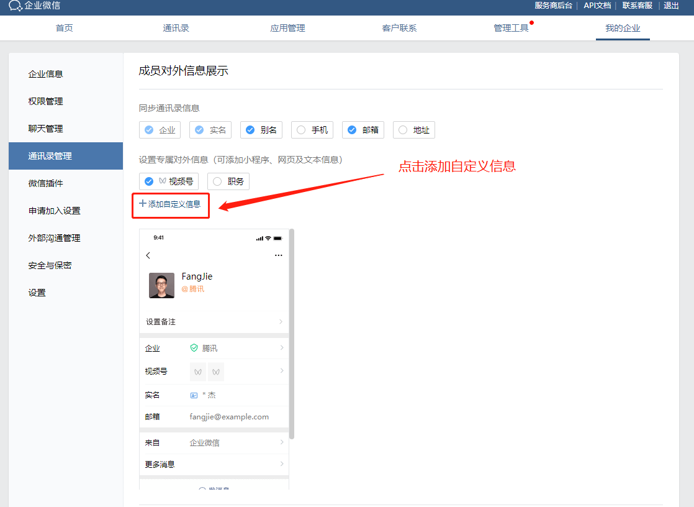Viewport: 694px width, 507px height.
Task: Click the back arrow in phone preview
Action: [x=148, y=255]
